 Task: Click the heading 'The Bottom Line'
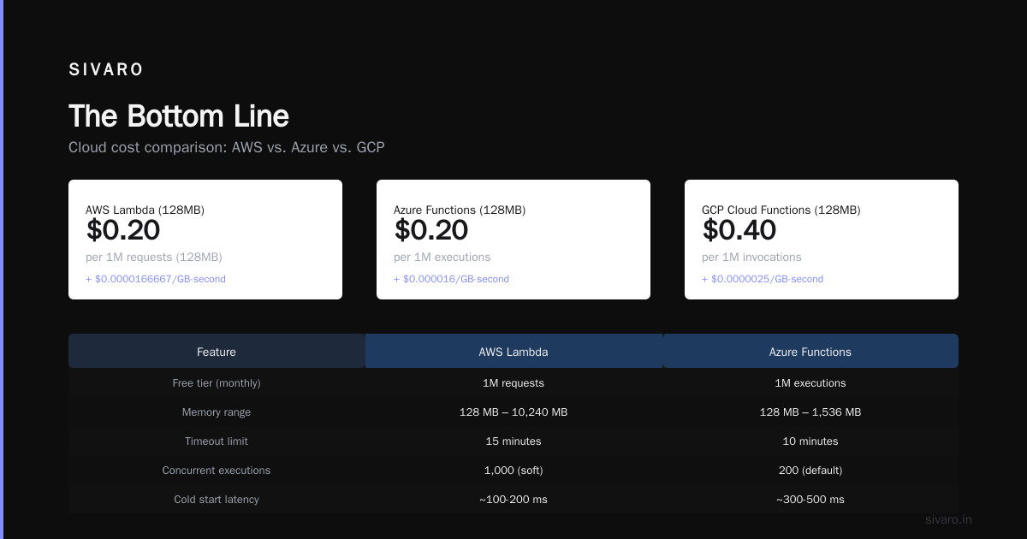click(x=179, y=116)
